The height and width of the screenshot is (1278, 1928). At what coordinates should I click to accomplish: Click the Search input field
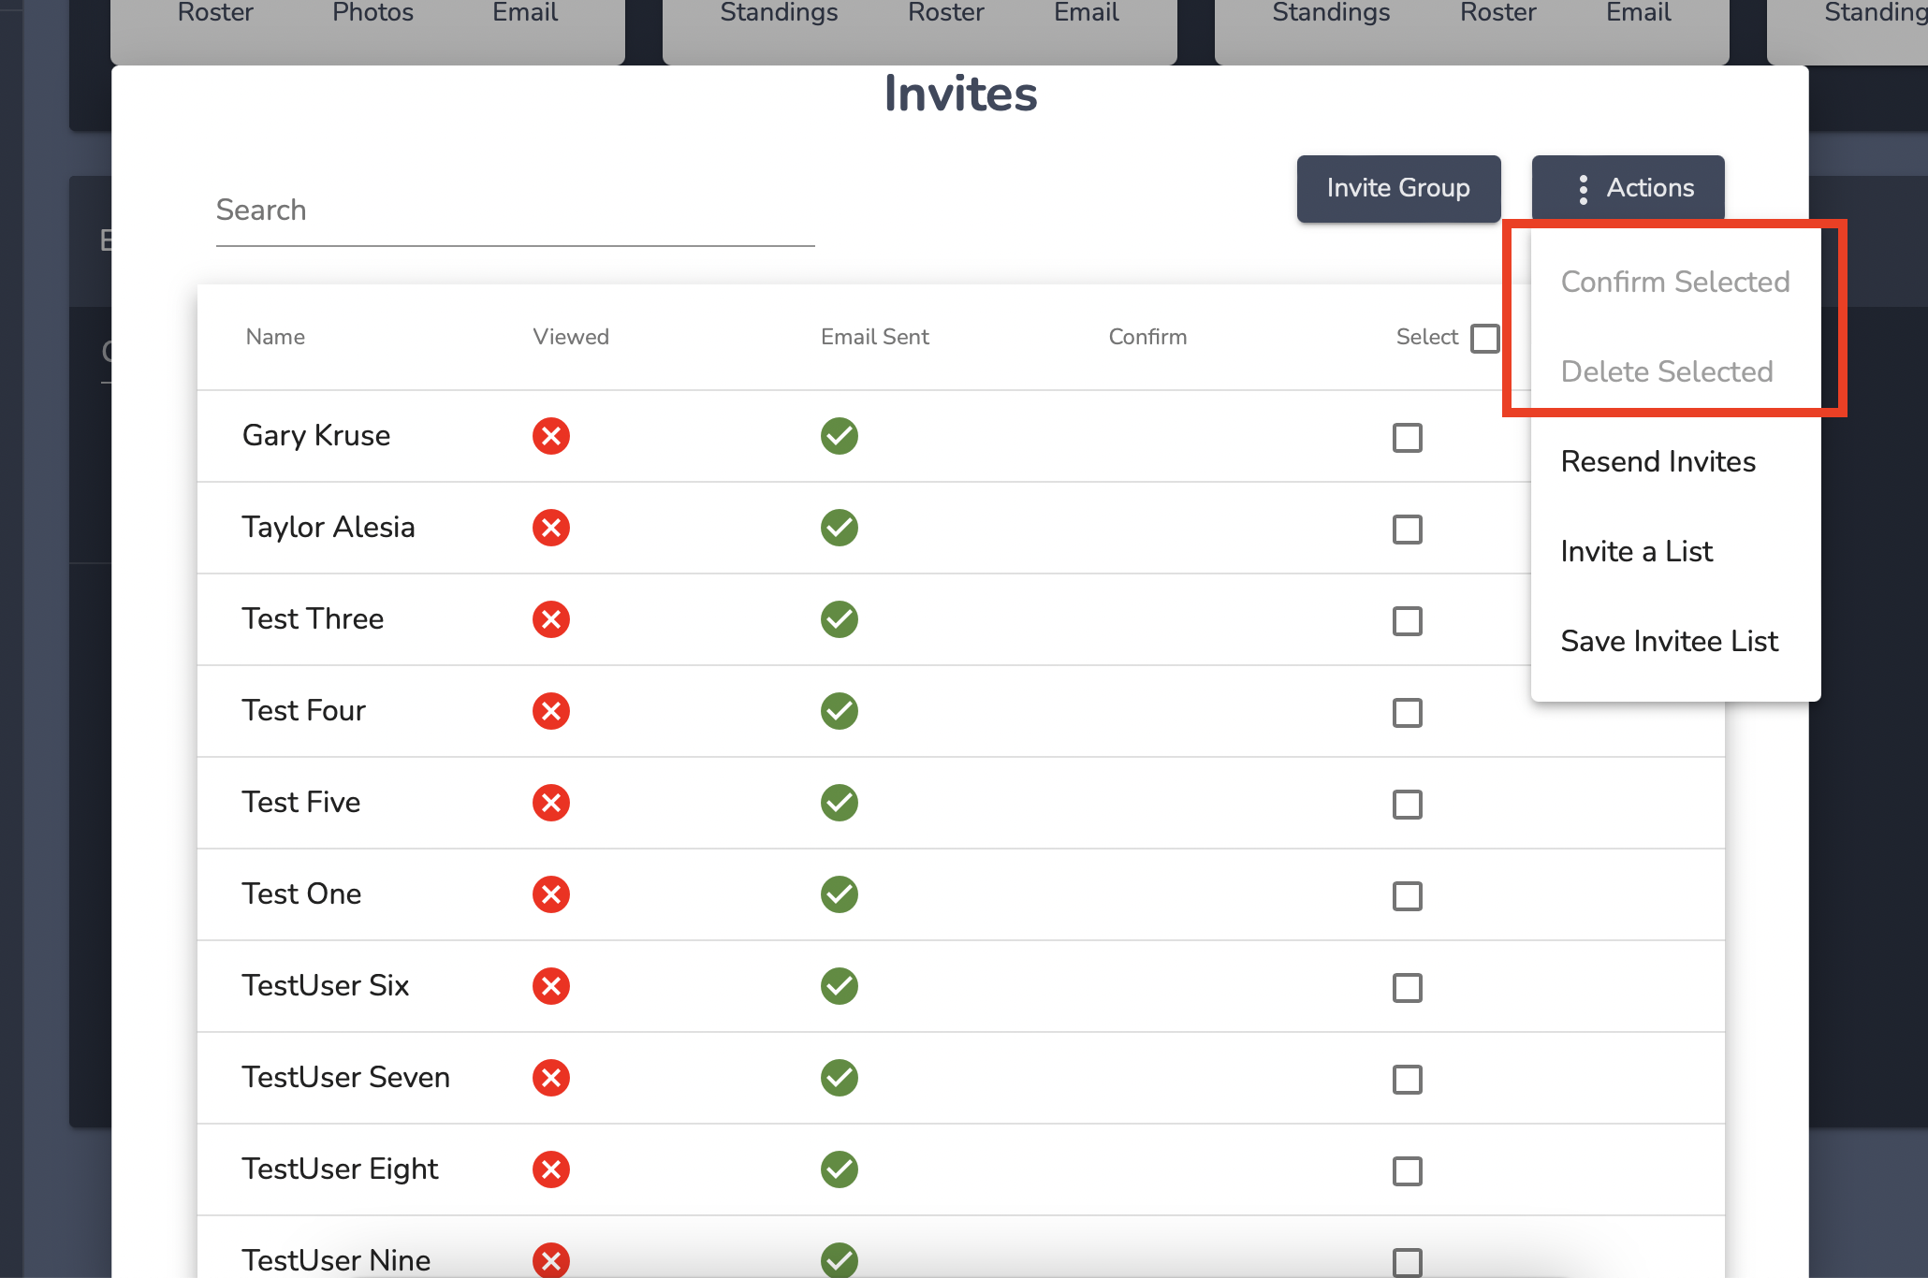[x=516, y=211]
